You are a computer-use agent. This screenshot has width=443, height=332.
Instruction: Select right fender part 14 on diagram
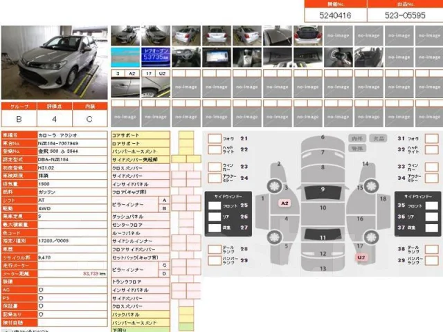pos(368,172)
